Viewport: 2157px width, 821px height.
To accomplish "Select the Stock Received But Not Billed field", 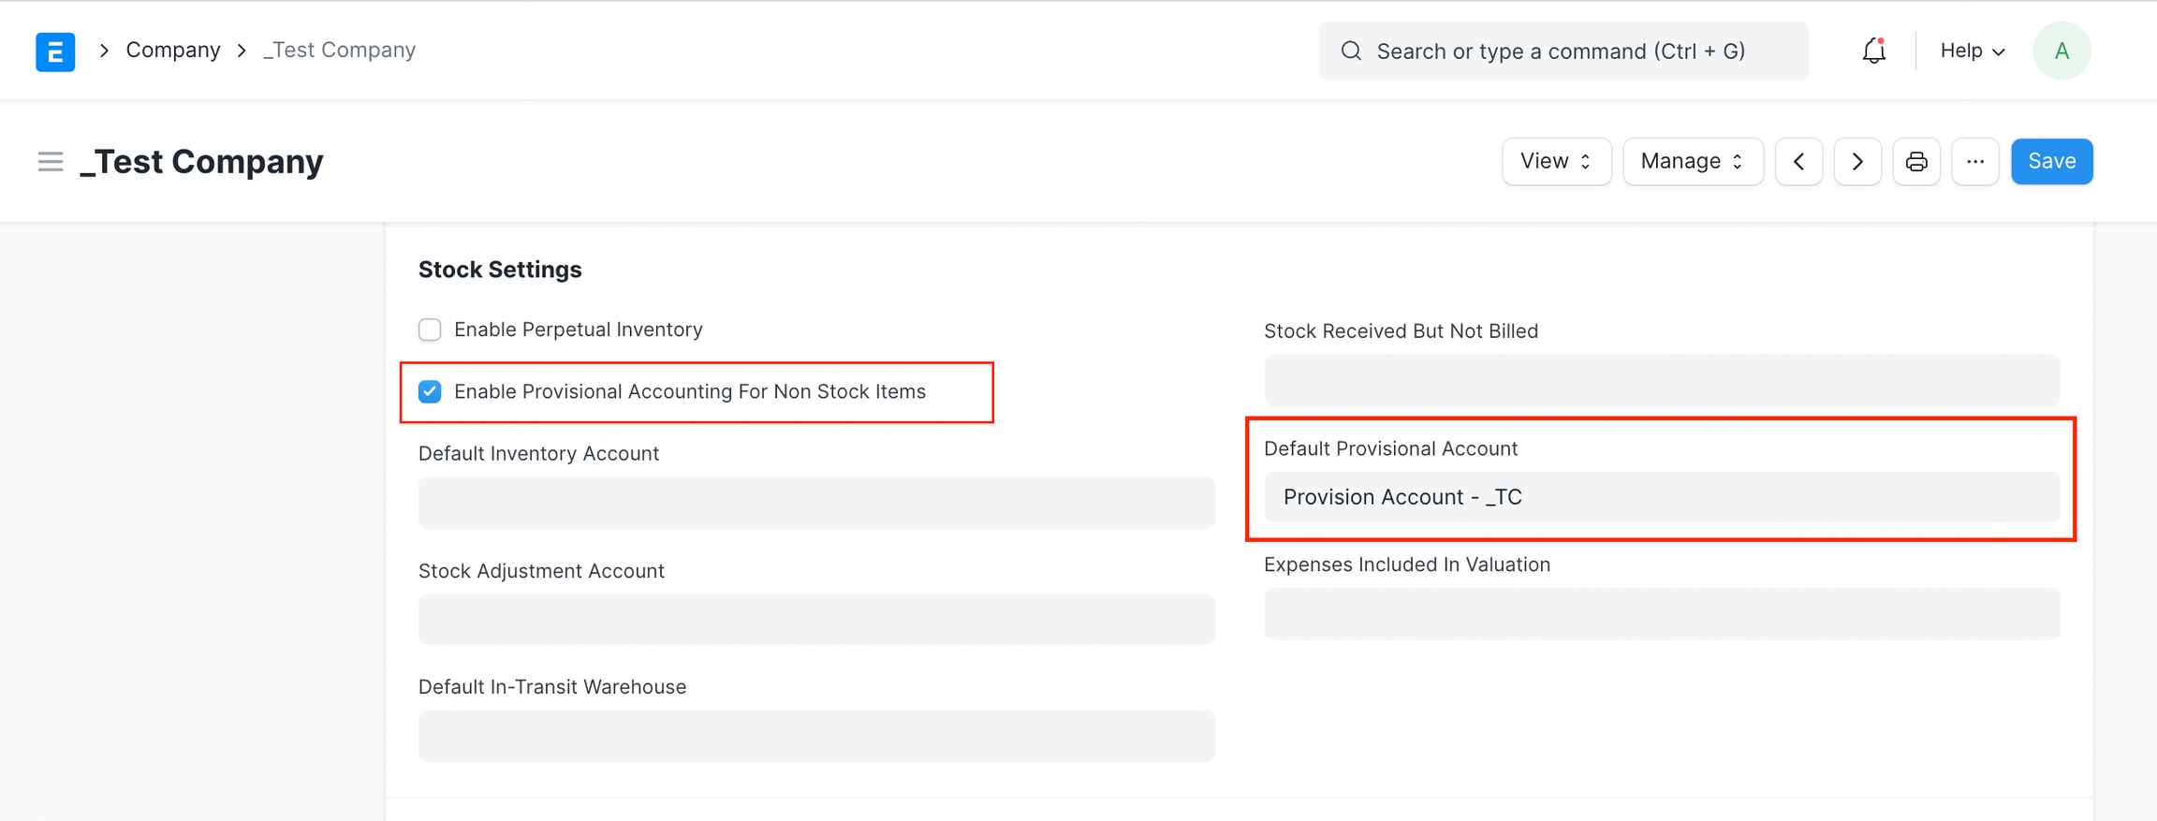I will [x=1661, y=380].
